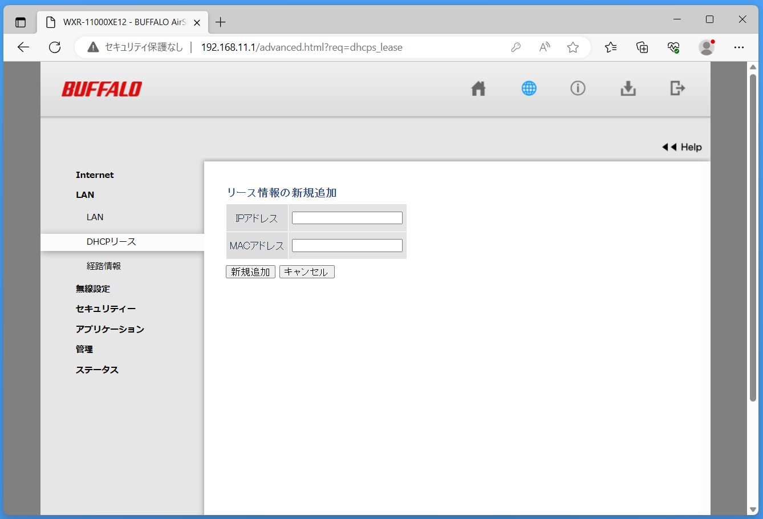The image size is (763, 519).
Task: Focus the IPアドレス input field
Action: (x=347, y=218)
